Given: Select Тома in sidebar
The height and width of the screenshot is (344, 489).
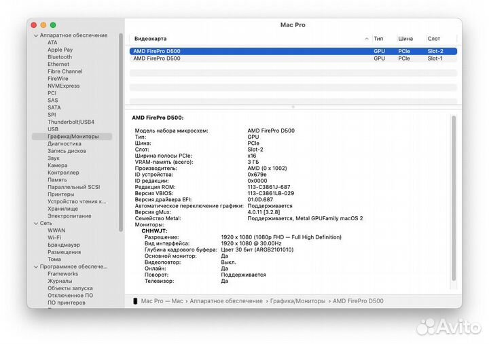Looking at the screenshot, I should point(54,259).
